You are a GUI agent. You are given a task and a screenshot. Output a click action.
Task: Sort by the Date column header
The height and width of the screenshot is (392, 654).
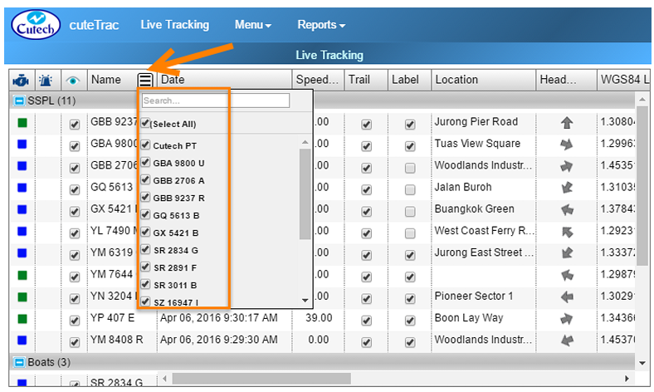[x=173, y=80]
